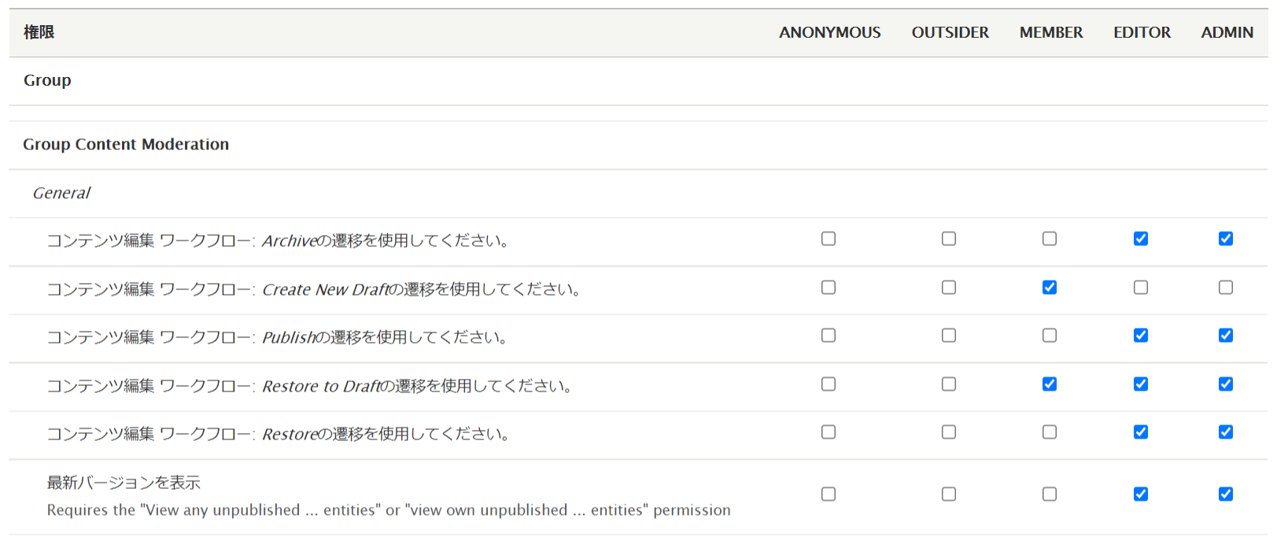Uncheck Restore to Draft for Member

click(x=1050, y=384)
